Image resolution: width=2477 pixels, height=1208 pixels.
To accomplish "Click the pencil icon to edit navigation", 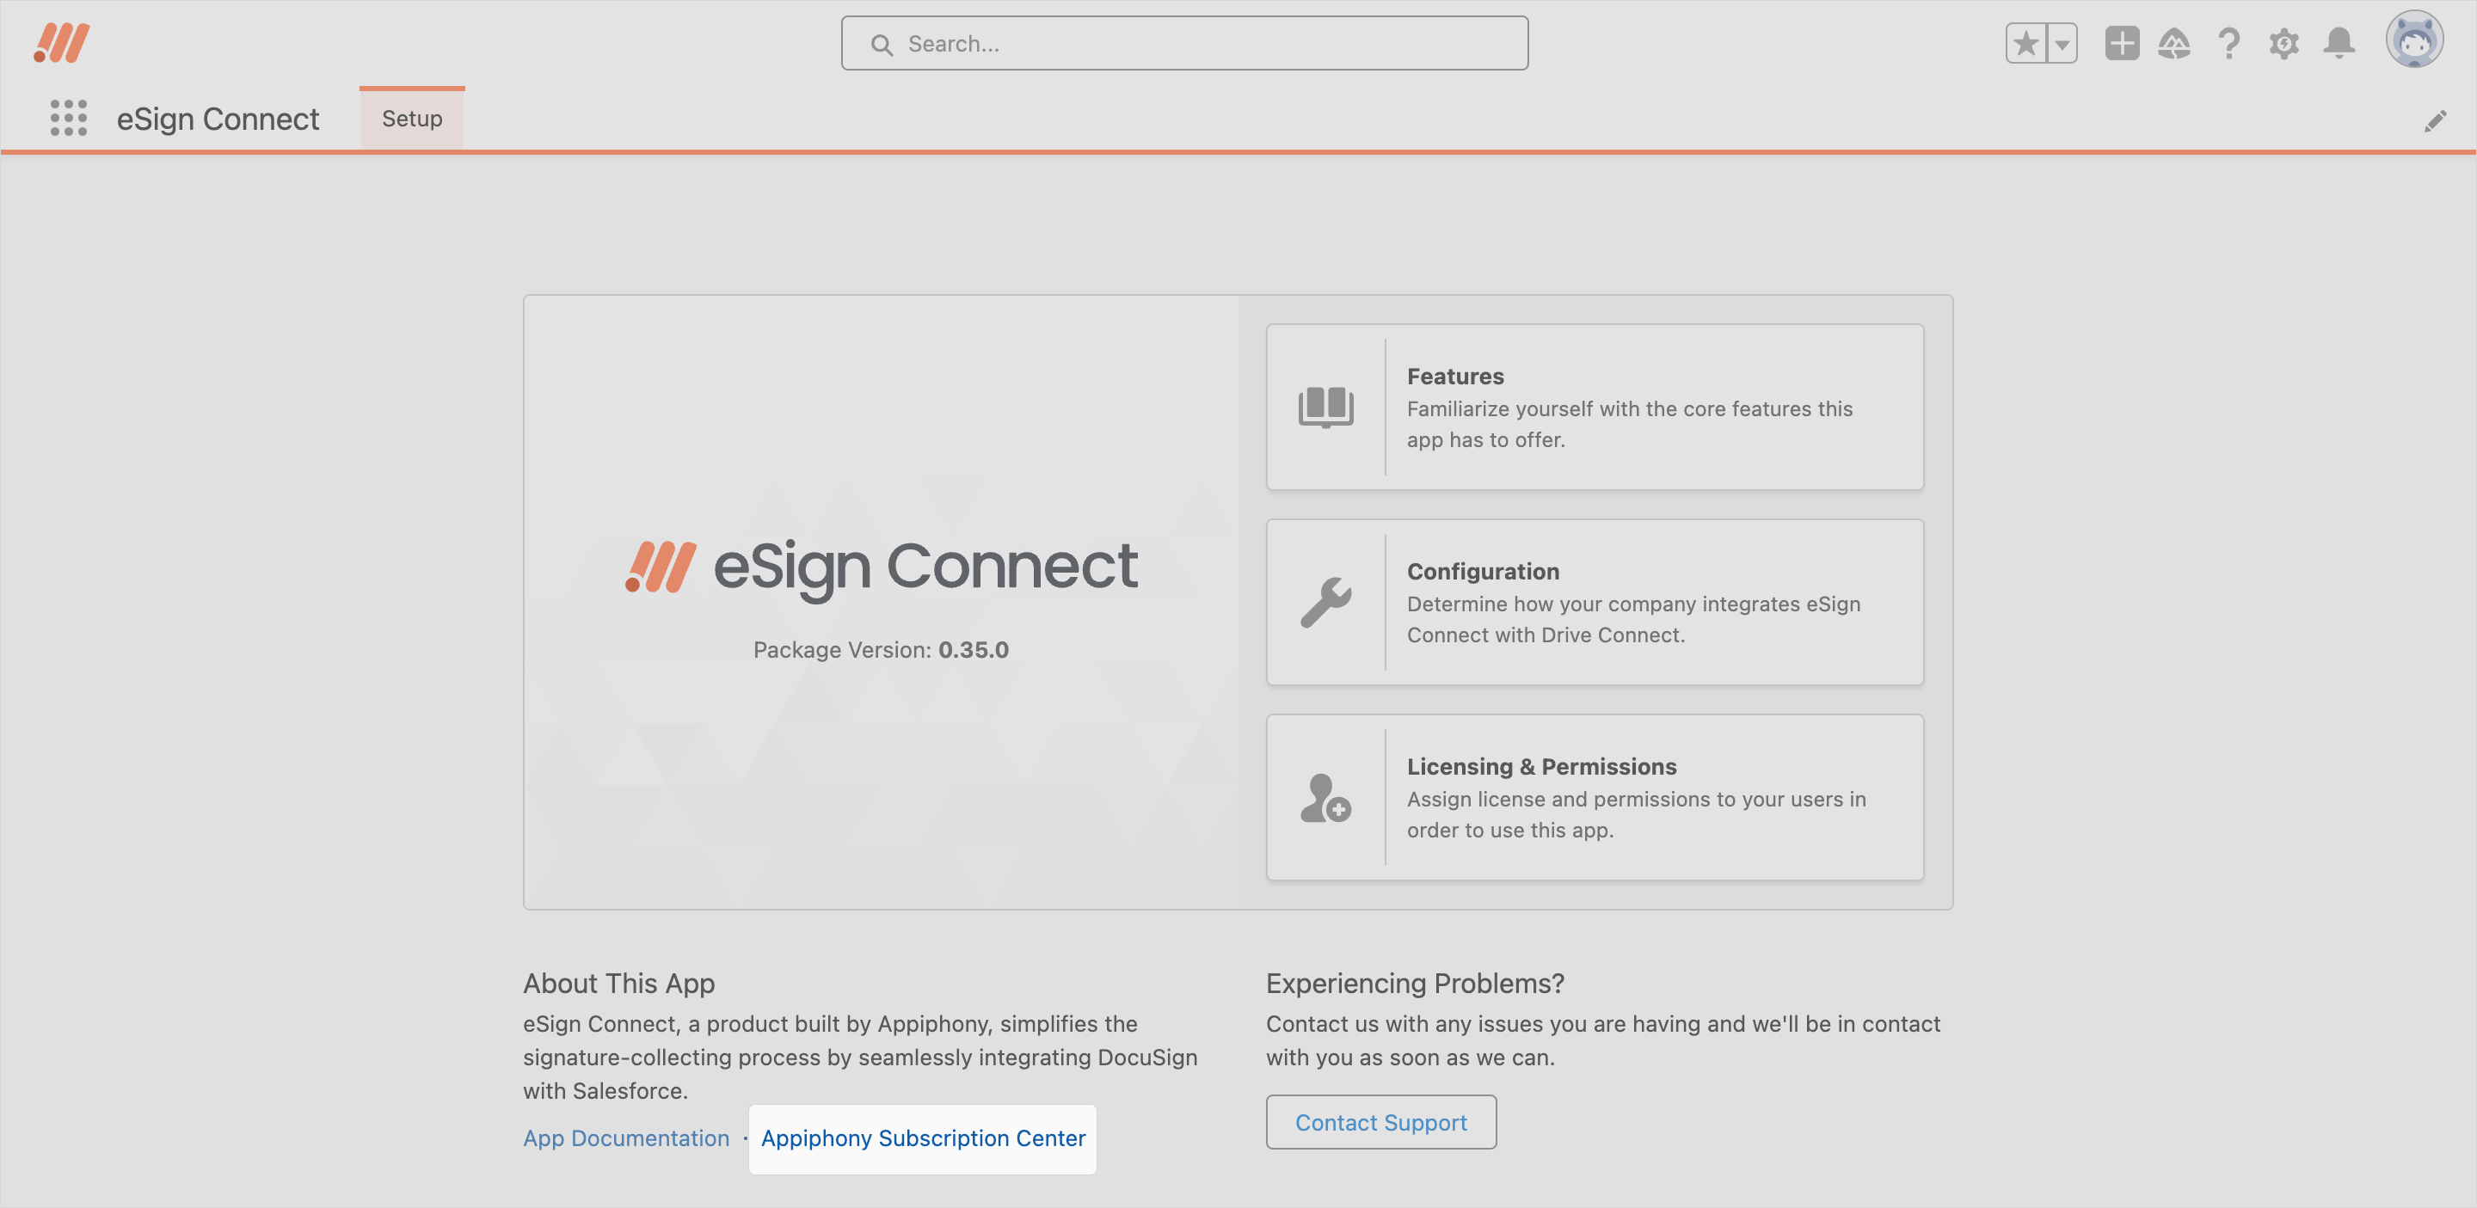I will click(x=2435, y=121).
